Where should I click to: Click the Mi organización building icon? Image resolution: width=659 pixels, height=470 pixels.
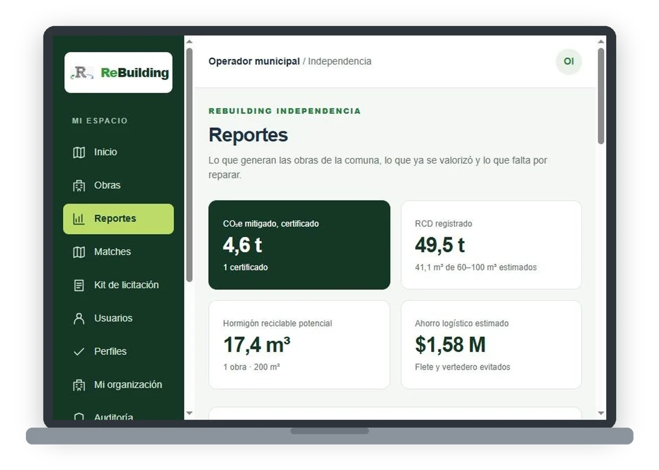coord(79,385)
